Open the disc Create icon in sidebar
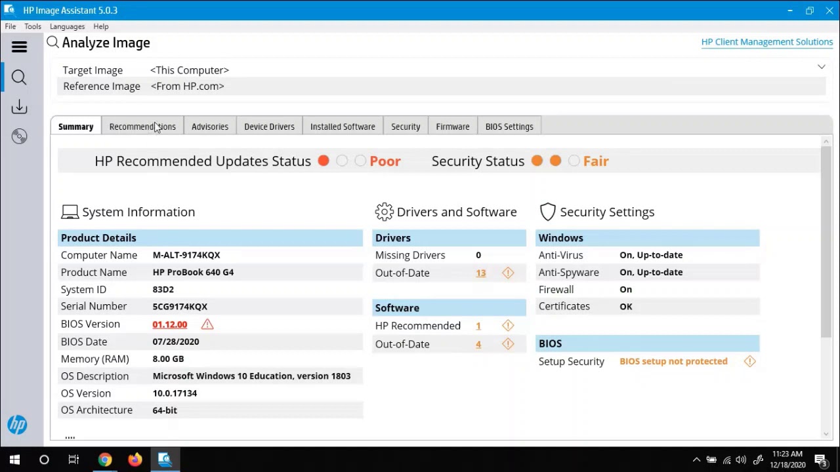This screenshot has width=840, height=472. [19, 136]
